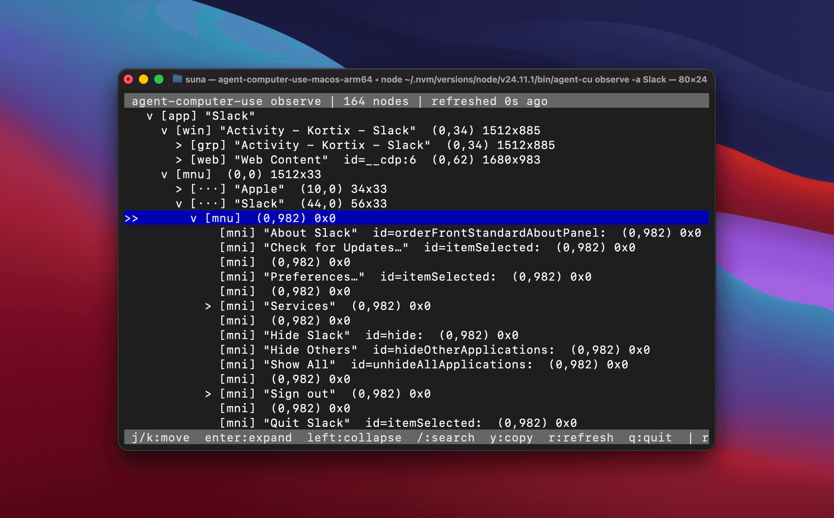Select the "About Slack" row
This screenshot has width=834, height=518.
coord(417,233)
